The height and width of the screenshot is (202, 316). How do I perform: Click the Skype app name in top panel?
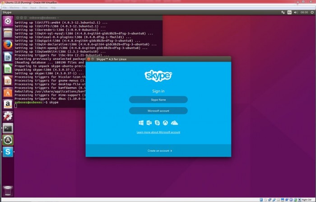7,13
